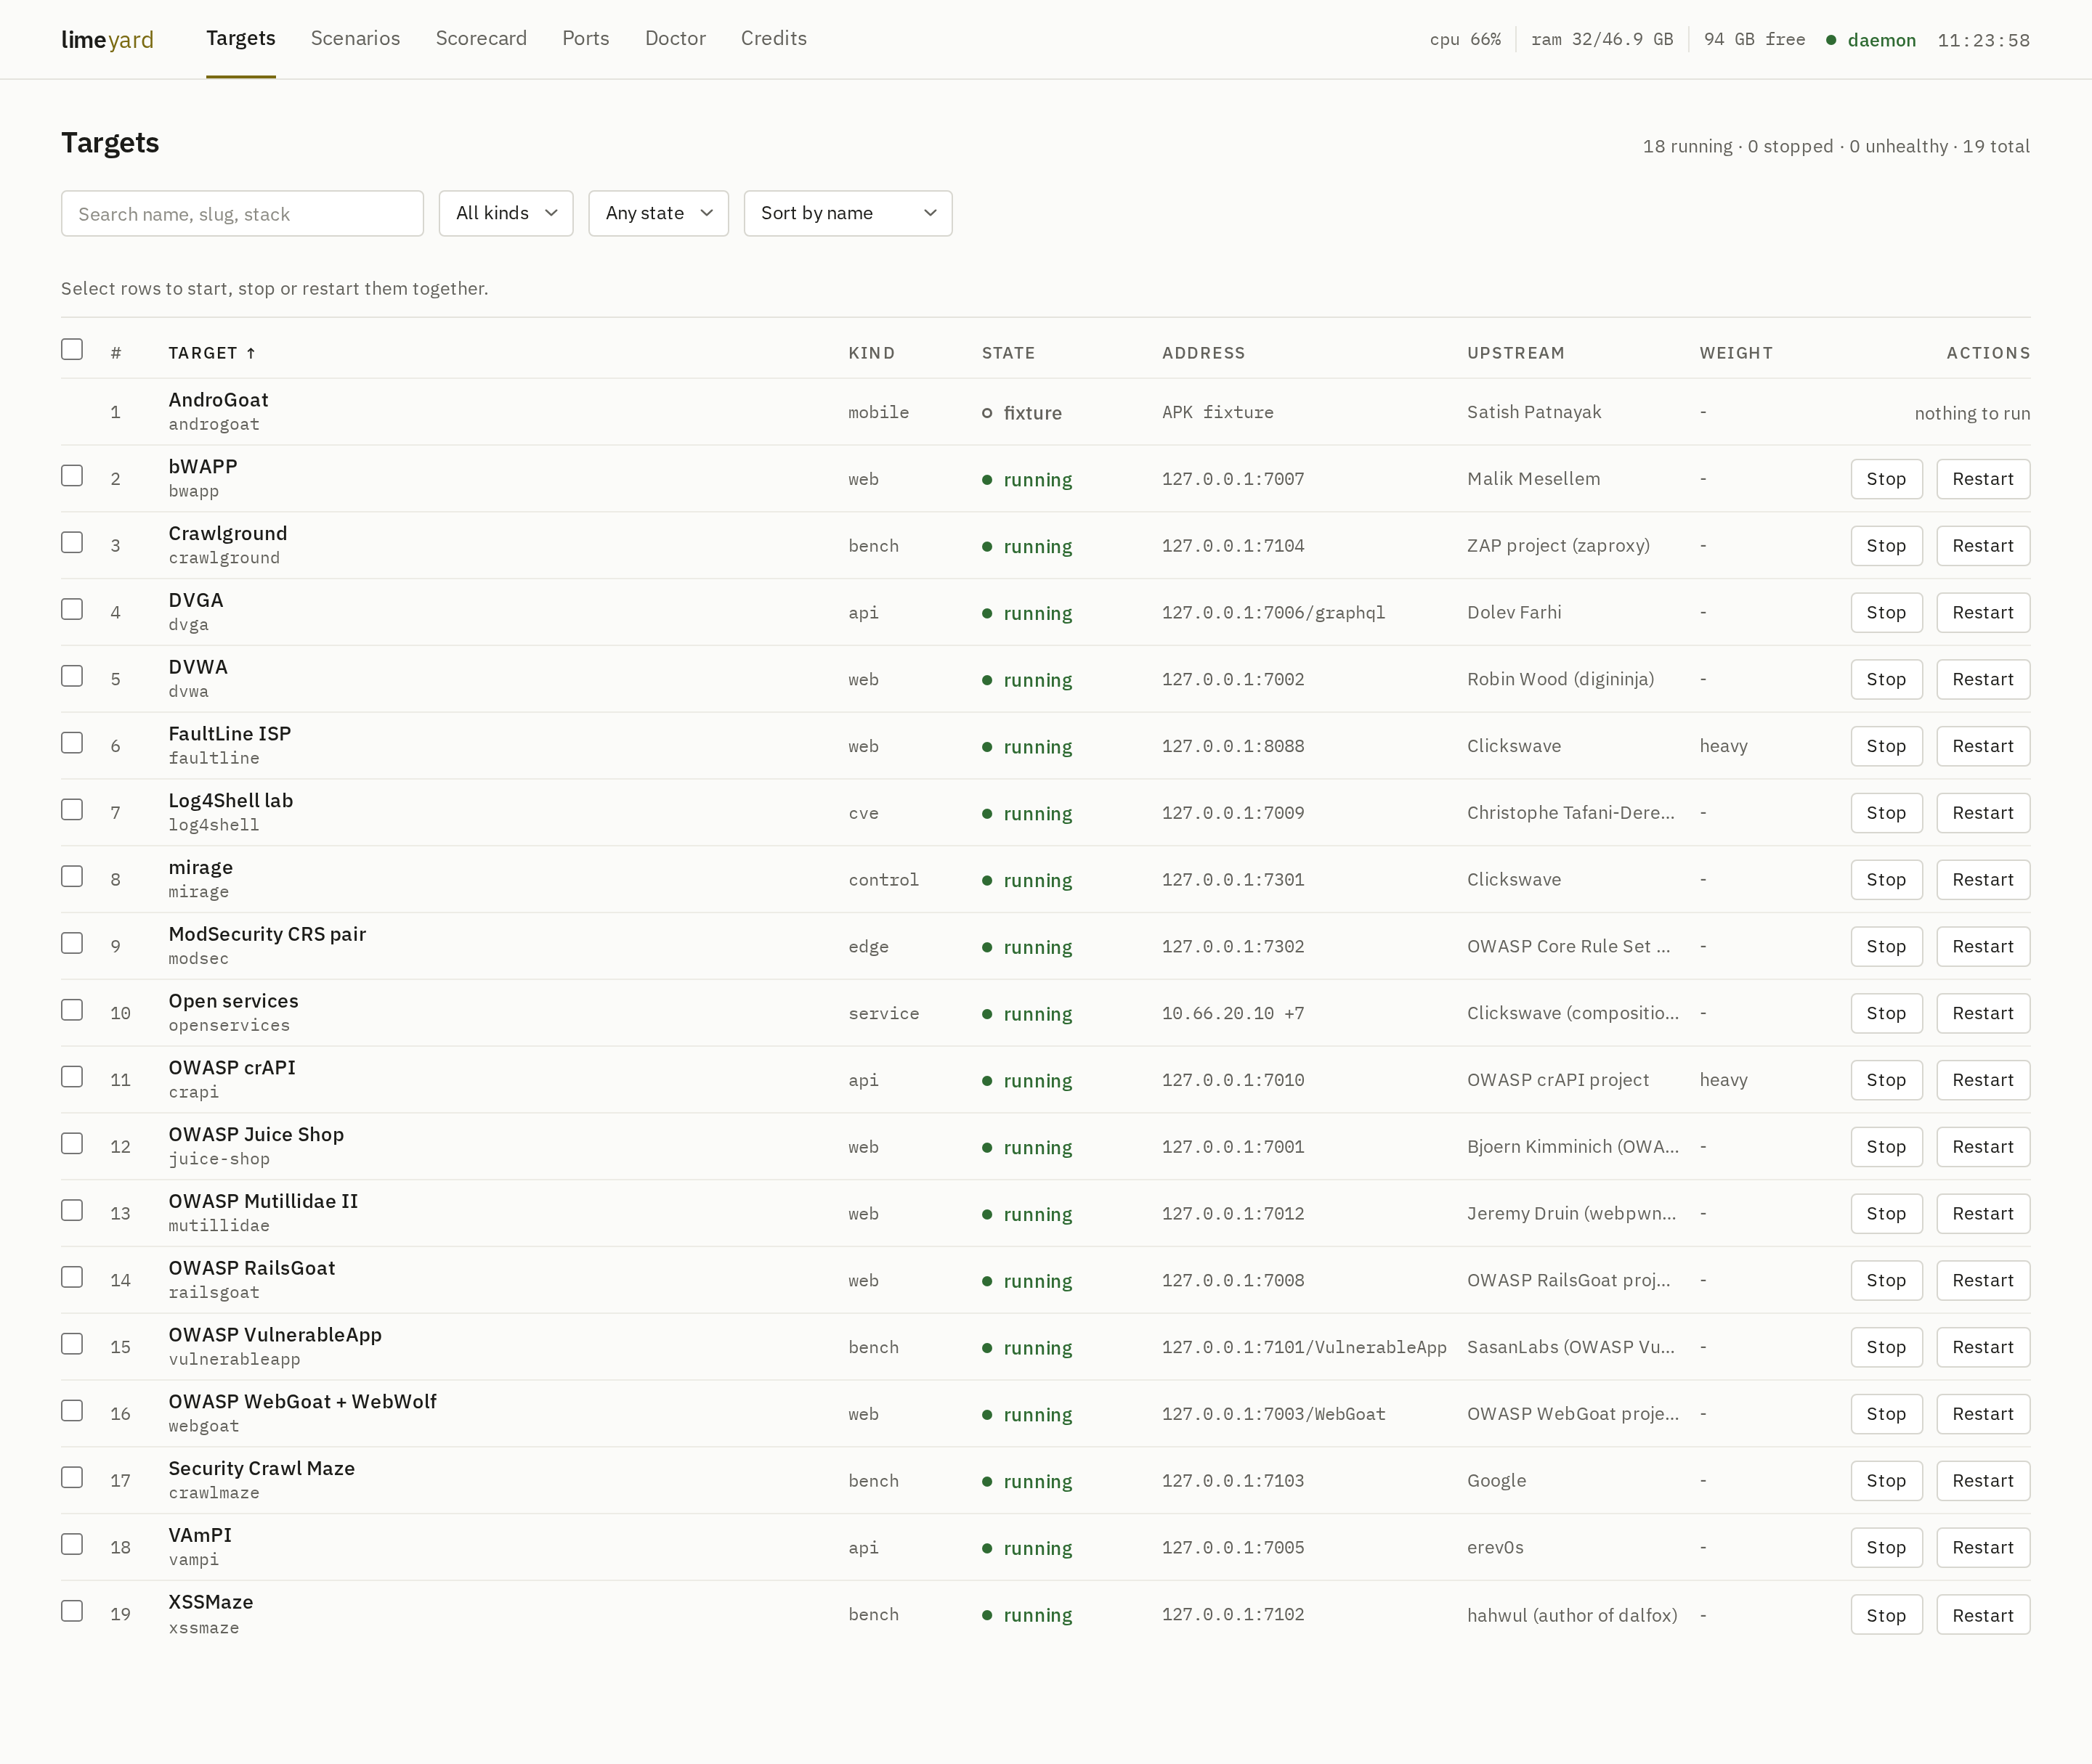2092x1764 pixels.
Task: Check the OWASP Juice Shop checkbox
Action: 72,1143
